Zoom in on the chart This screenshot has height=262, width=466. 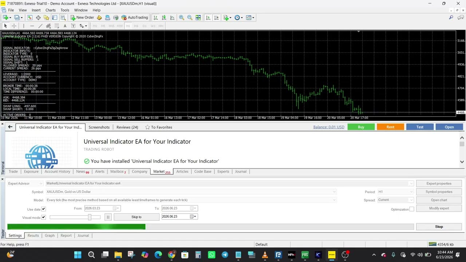tap(181, 17)
